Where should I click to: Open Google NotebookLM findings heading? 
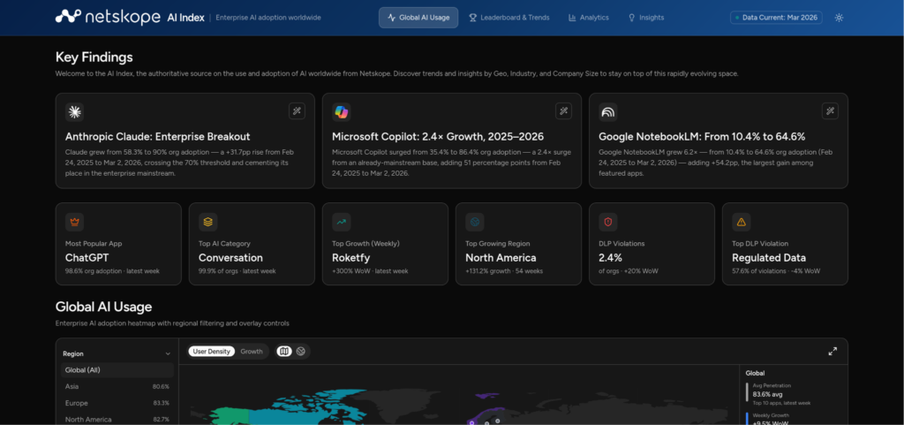pyautogui.click(x=702, y=137)
